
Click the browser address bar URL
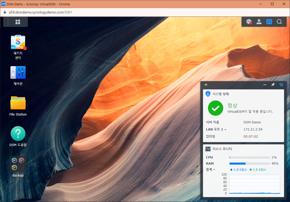[x=41, y=12]
